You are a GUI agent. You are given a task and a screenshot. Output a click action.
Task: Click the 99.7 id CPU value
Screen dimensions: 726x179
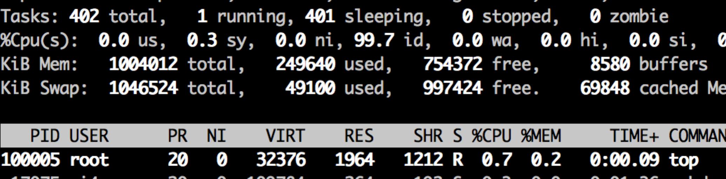pos(374,40)
